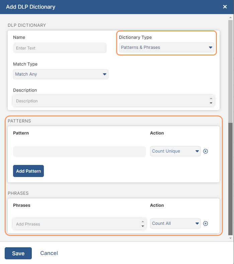The image size is (234, 264).
Task: Click the PHRASES section heading
Action: [18, 193]
